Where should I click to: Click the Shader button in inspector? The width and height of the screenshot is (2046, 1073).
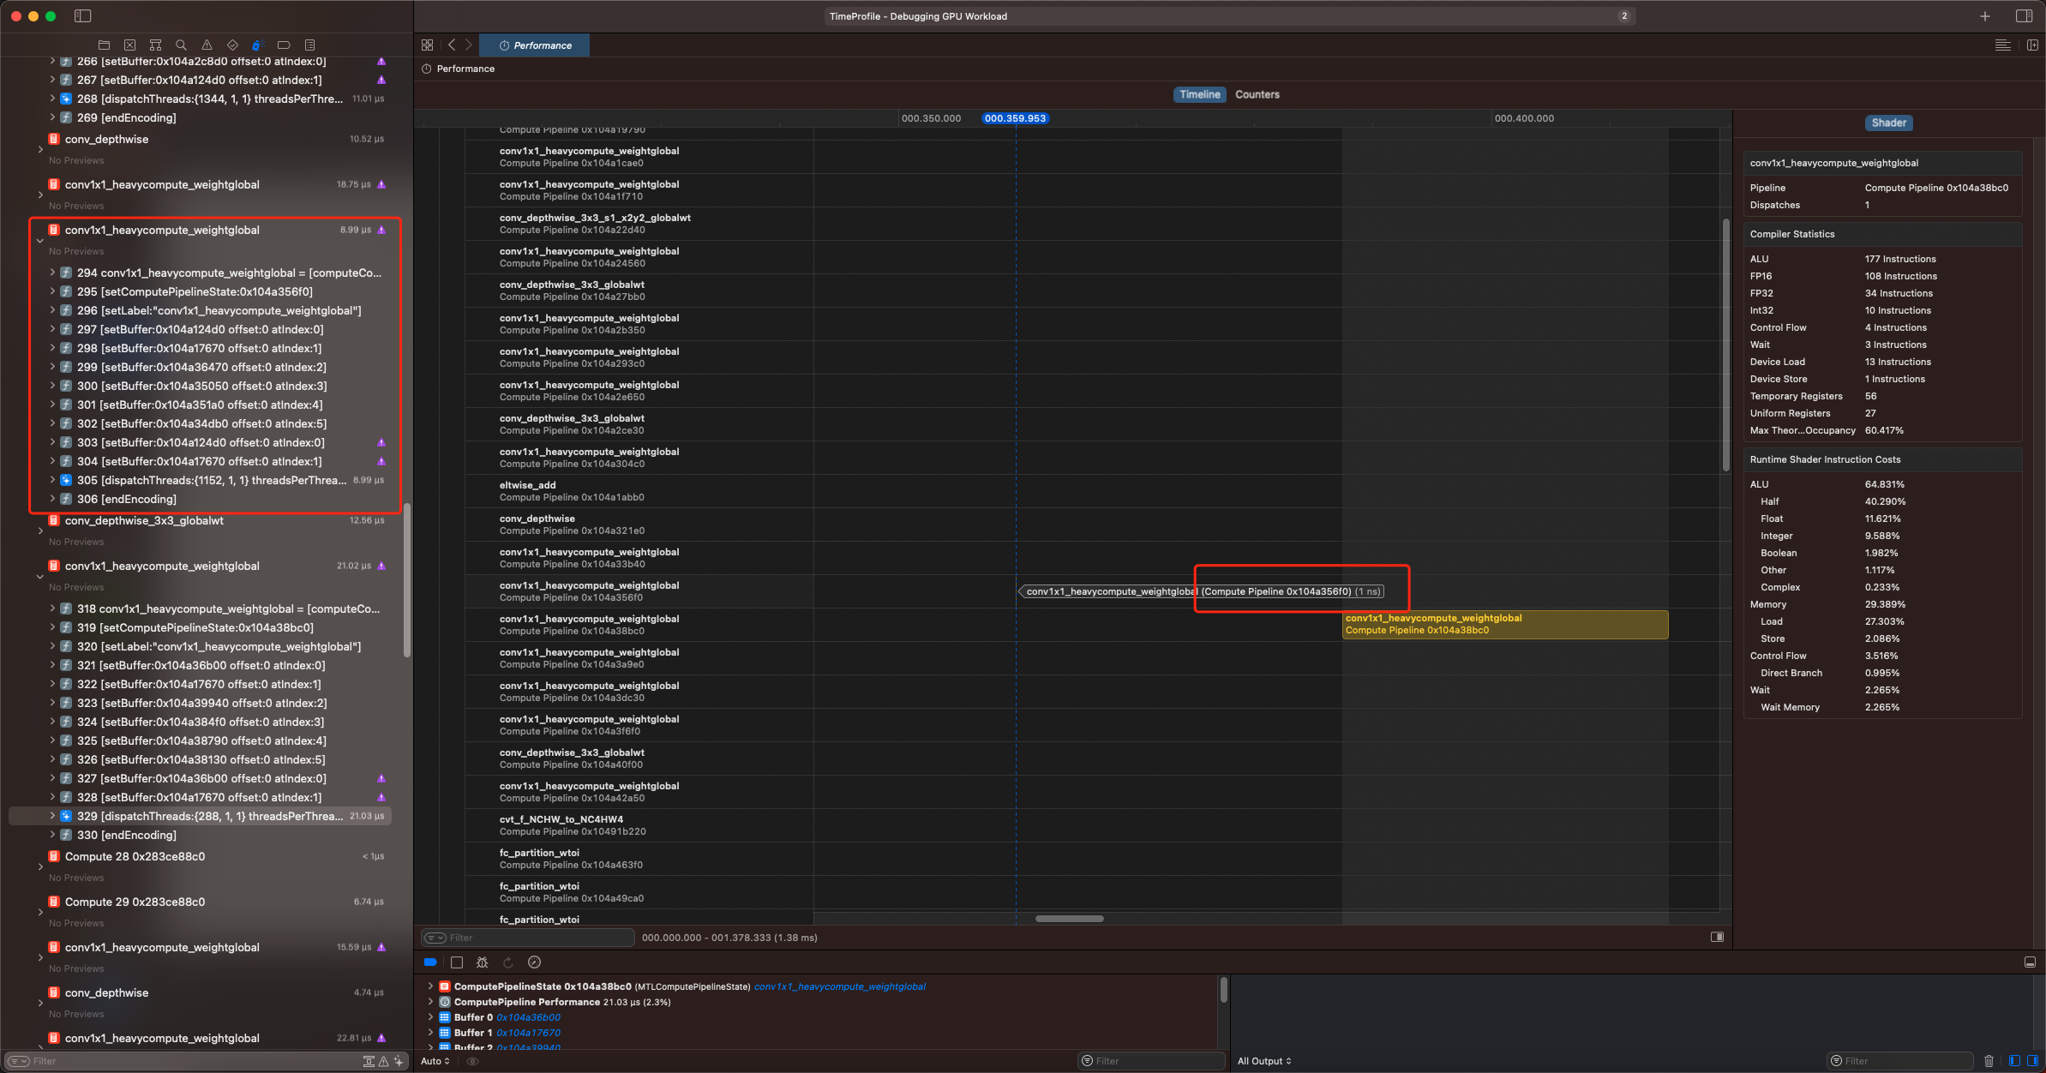tap(1888, 123)
